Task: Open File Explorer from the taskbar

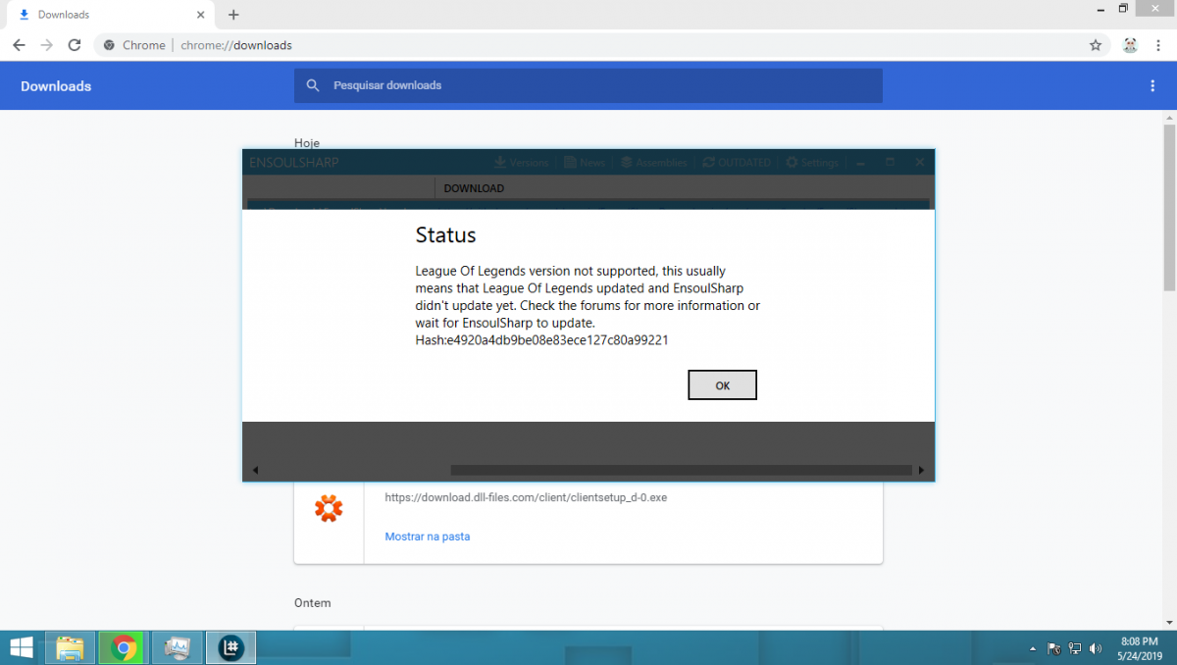Action: (71, 647)
